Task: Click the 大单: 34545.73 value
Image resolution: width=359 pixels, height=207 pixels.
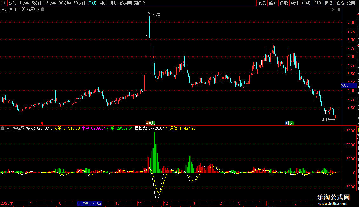Action: 67,128
